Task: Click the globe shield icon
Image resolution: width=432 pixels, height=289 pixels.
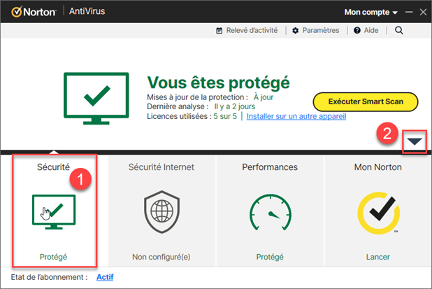Action: pos(161,211)
